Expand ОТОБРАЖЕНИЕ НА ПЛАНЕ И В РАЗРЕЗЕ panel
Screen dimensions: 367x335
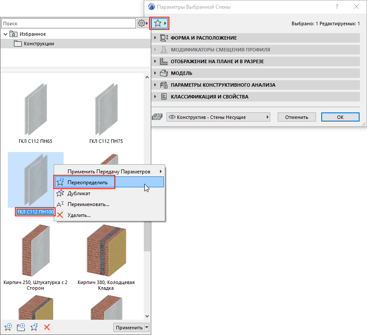[x=156, y=61]
